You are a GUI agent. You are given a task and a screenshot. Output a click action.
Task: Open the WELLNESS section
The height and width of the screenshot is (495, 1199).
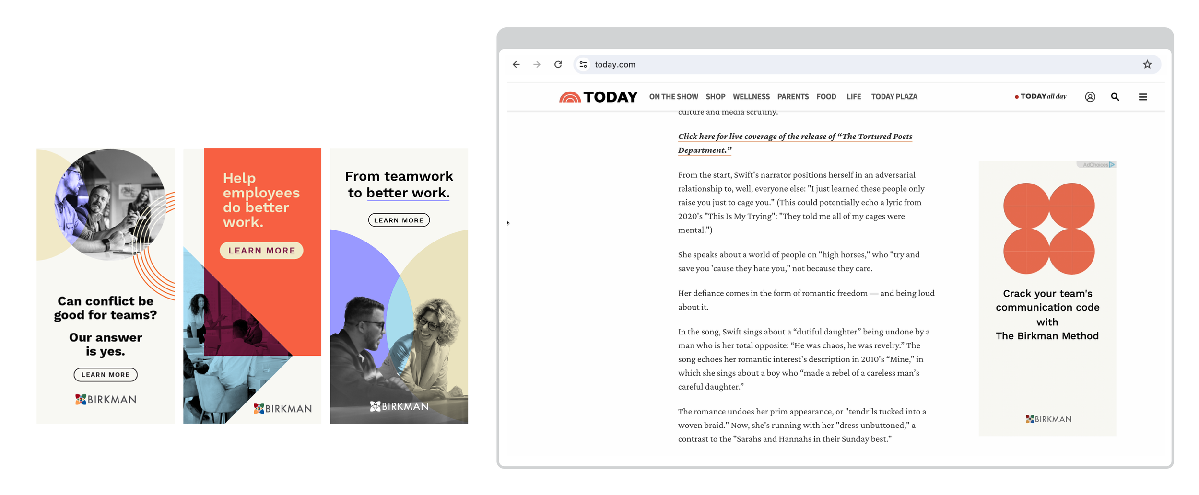751,97
